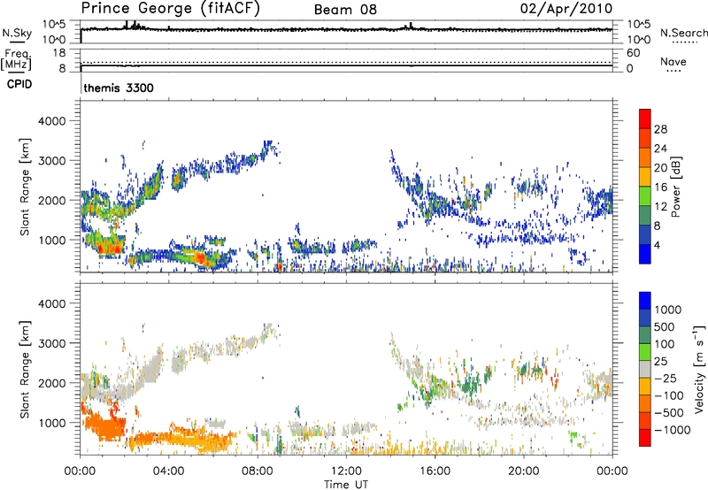Click the "4" Power colorbar label

coord(658,245)
